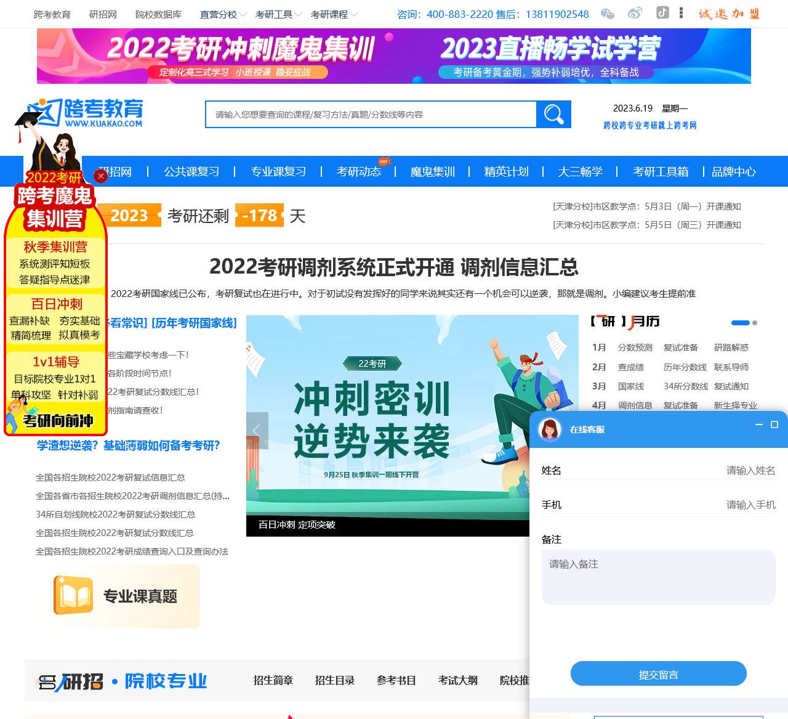Open the 魔鬼集训 navigation menu item
The width and height of the screenshot is (788, 719).
click(x=432, y=172)
